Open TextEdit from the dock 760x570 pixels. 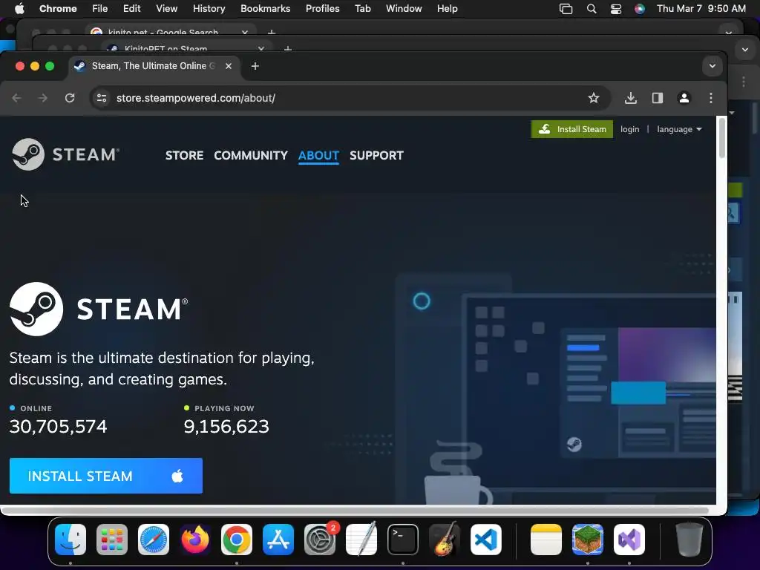pos(361,539)
